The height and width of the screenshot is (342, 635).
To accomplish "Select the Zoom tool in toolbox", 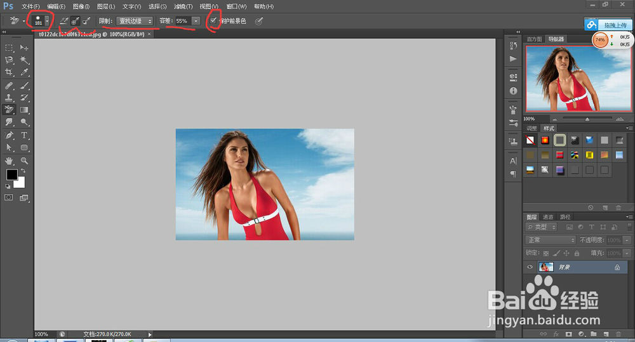I will pos(24,161).
